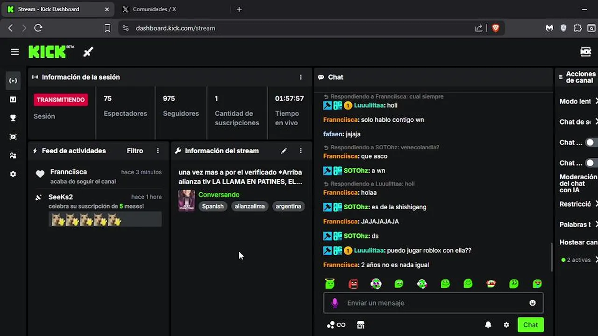
Task: Toggle the second Chat switch in channel actions
Action: tap(591, 163)
